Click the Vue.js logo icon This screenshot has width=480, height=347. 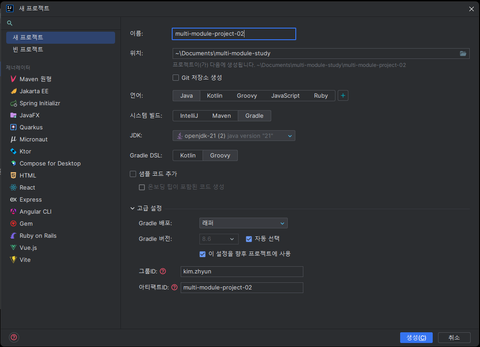tap(13, 248)
